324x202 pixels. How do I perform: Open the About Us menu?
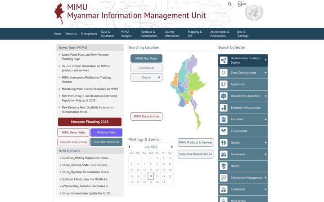pos(71,34)
